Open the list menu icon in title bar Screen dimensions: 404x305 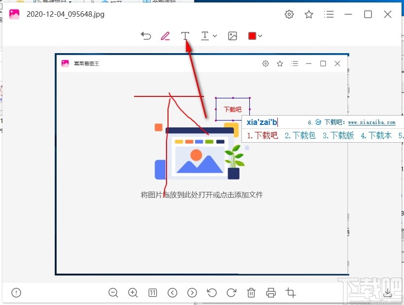(329, 14)
